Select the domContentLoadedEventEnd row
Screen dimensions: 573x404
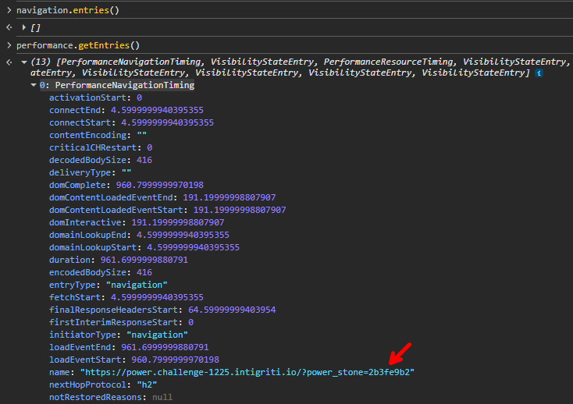click(x=162, y=197)
